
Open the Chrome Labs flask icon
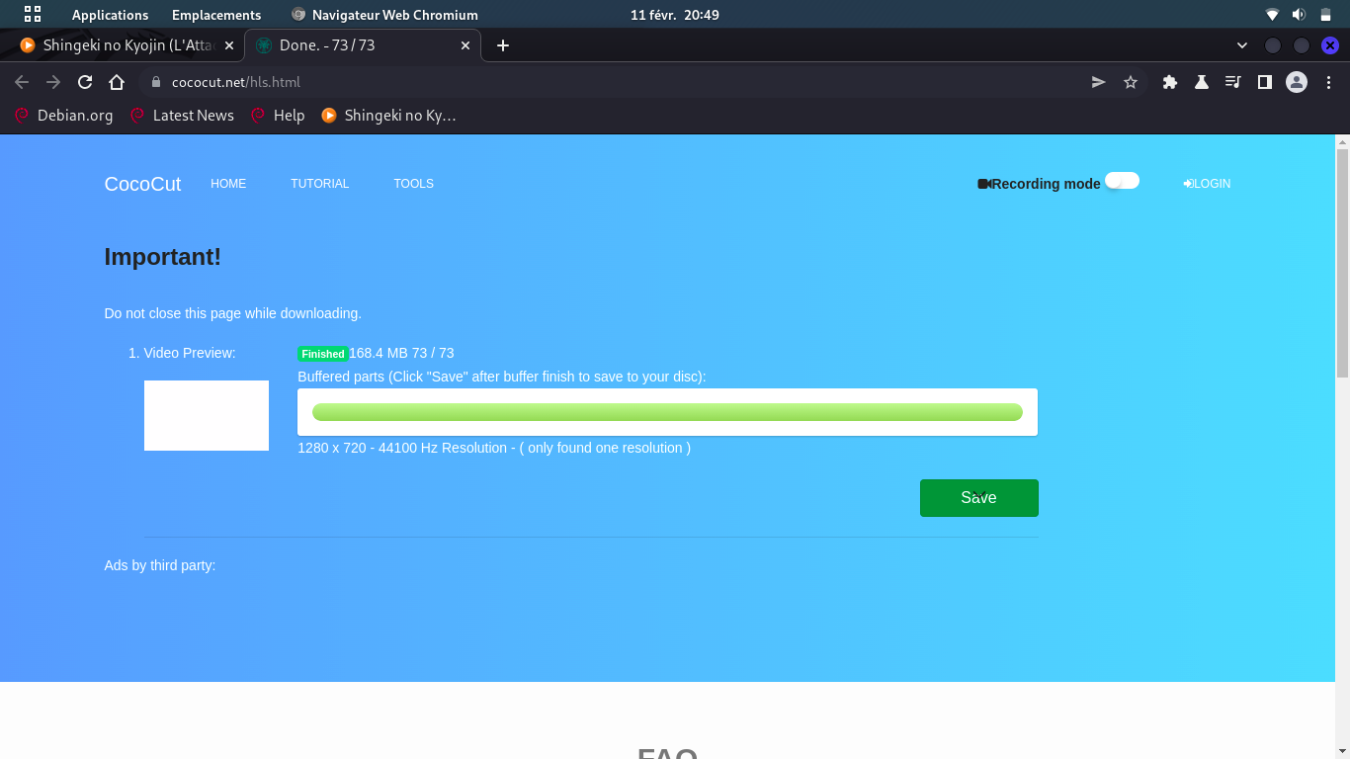point(1202,82)
